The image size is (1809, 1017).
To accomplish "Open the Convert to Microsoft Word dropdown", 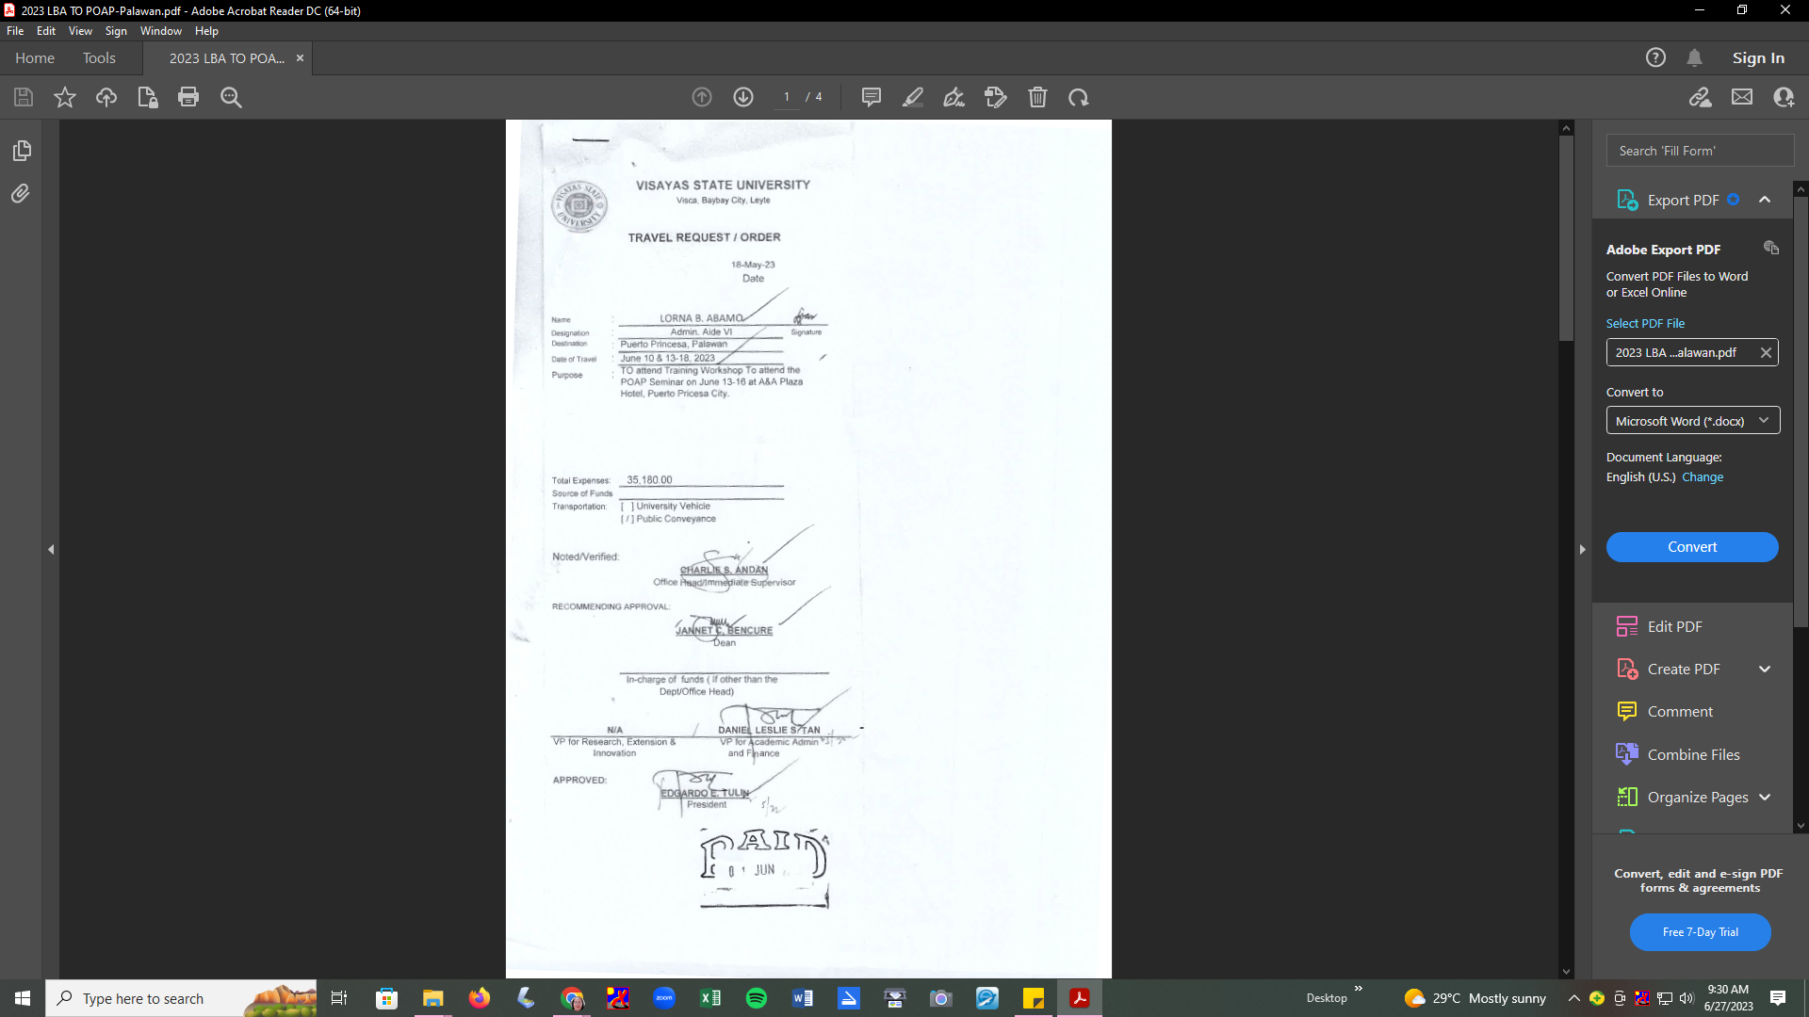I will (x=1692, y=421).
